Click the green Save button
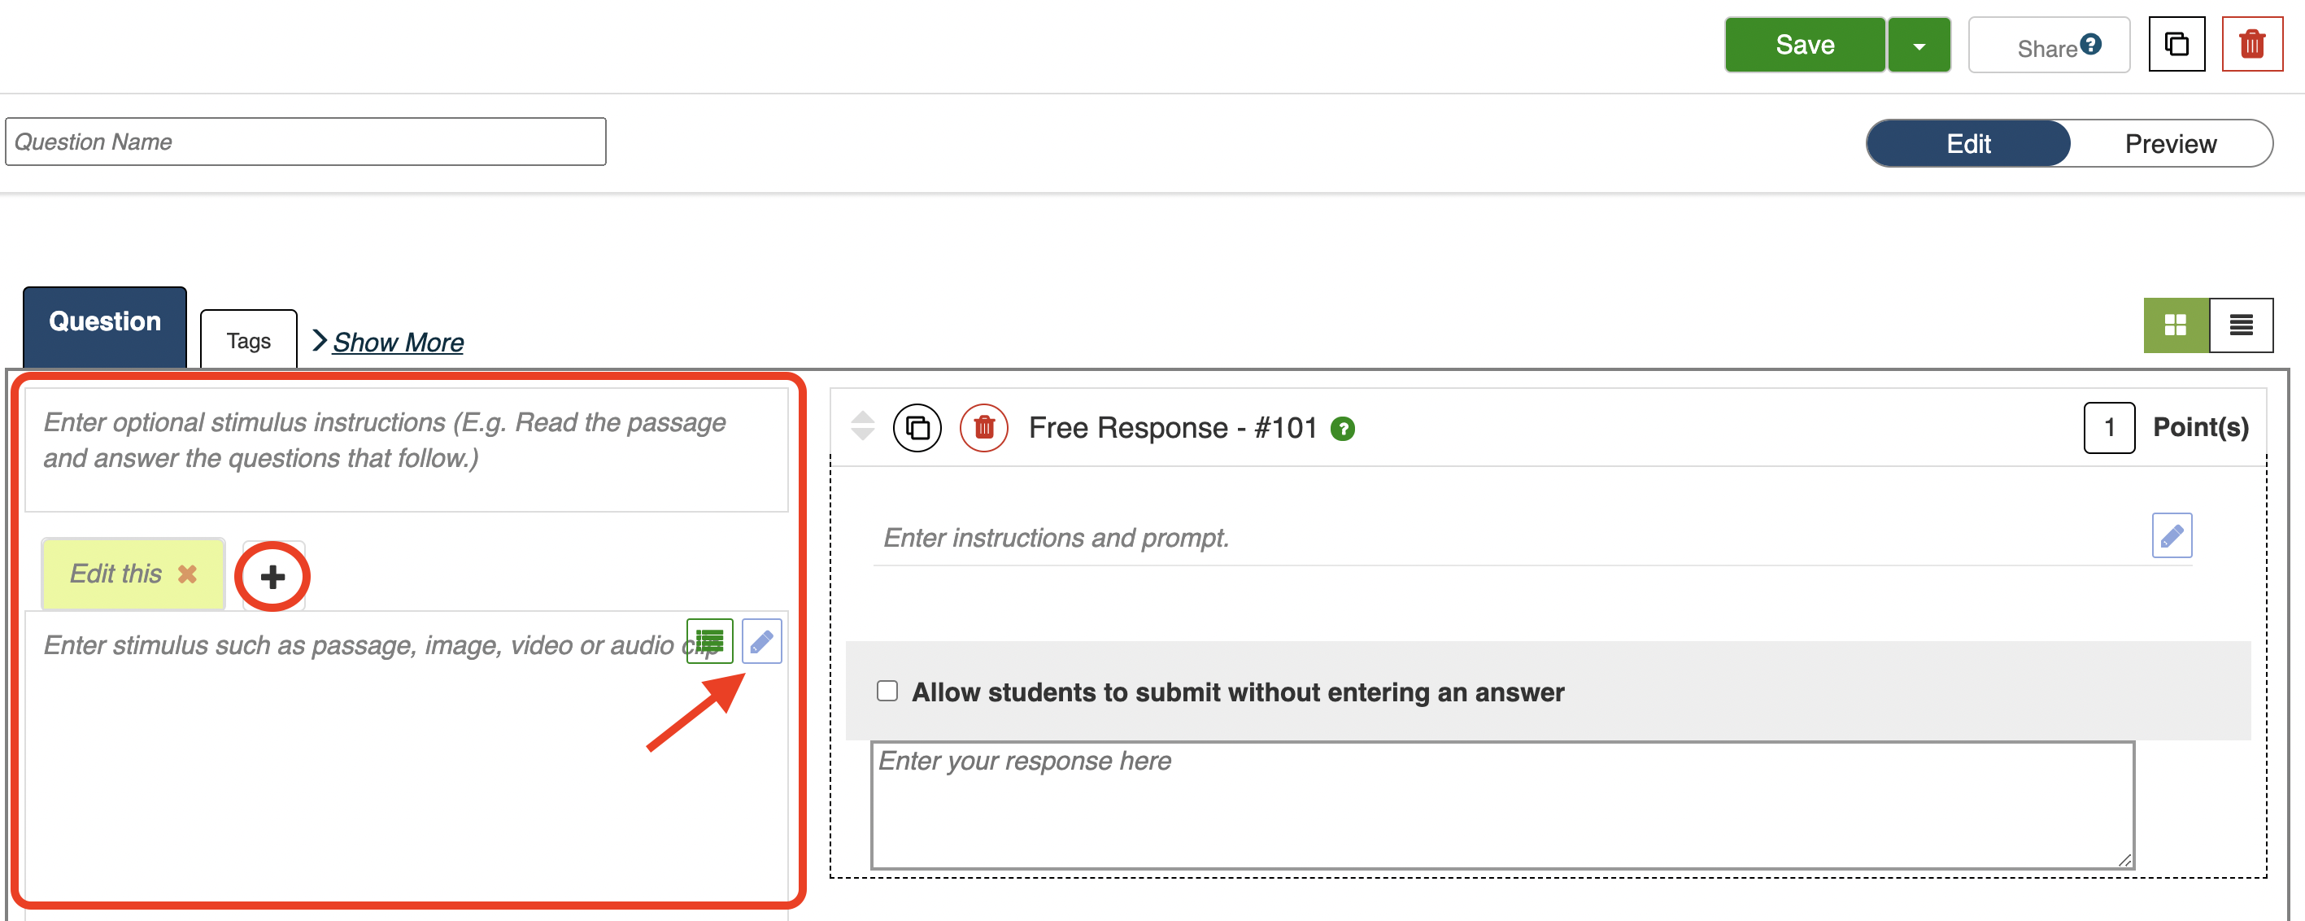Screen dimensions: 2305x921 [1804, 45]
